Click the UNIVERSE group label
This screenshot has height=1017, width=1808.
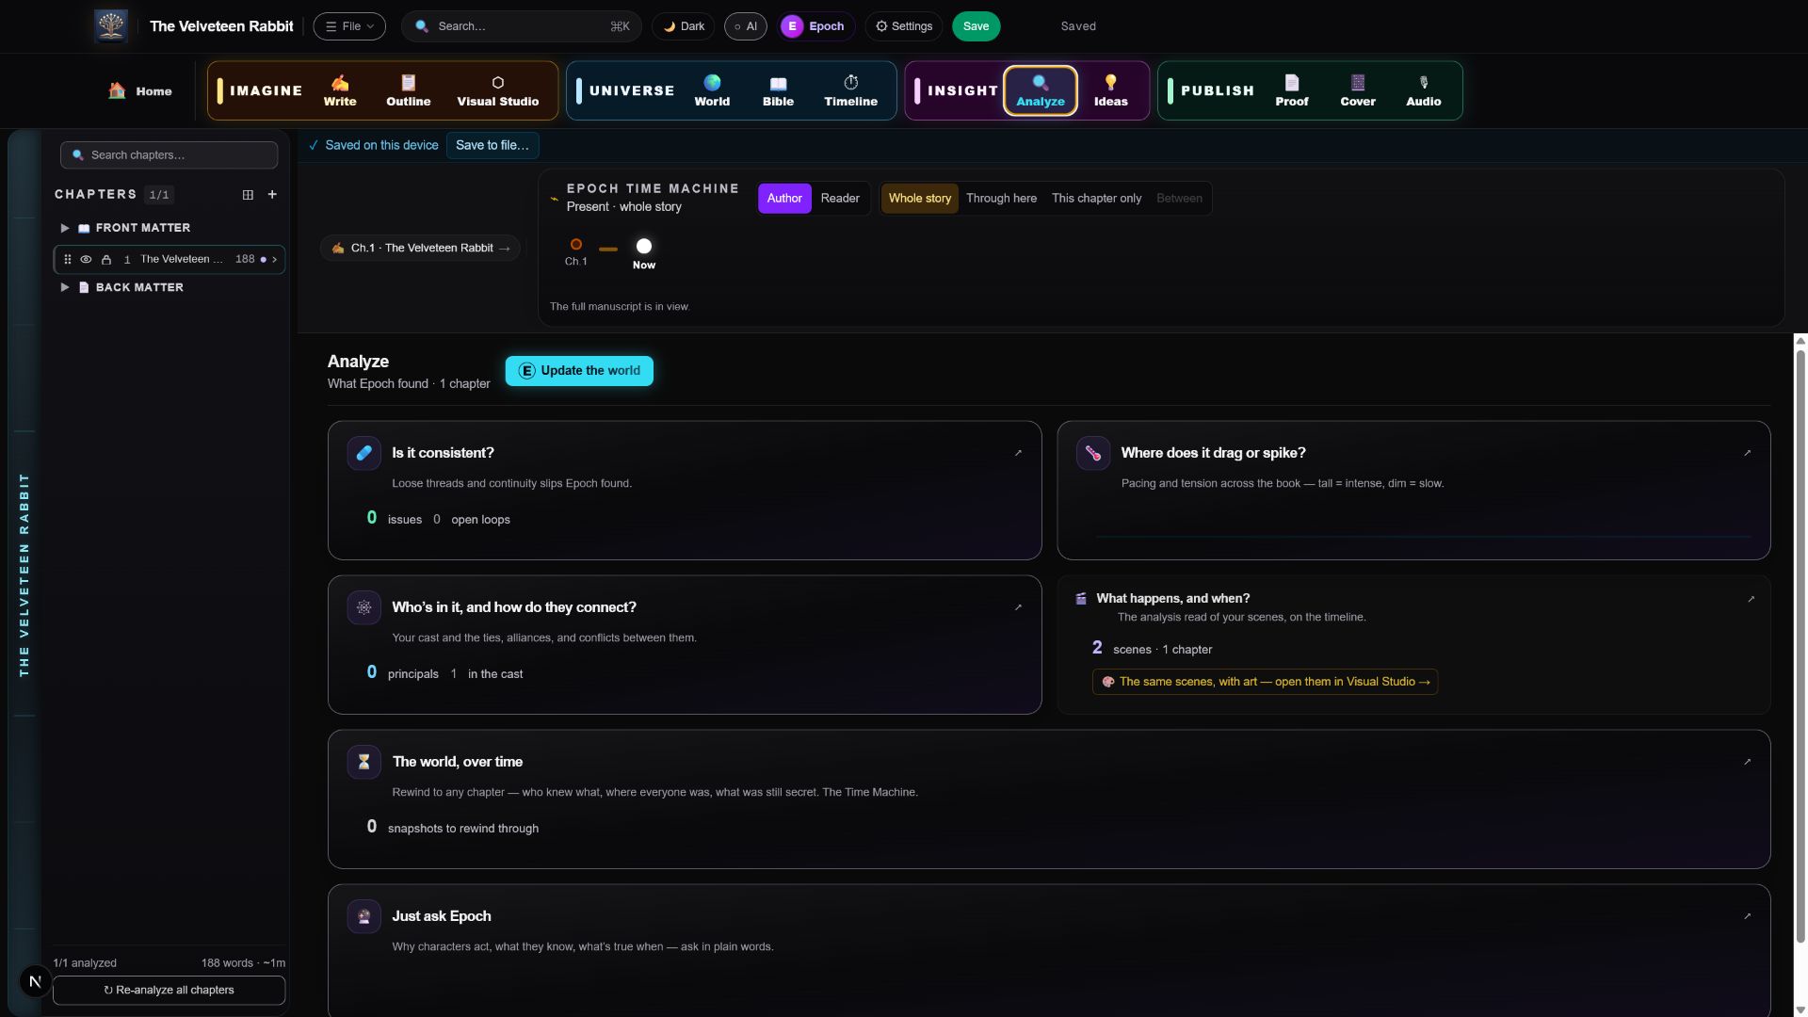click(632, 91)
